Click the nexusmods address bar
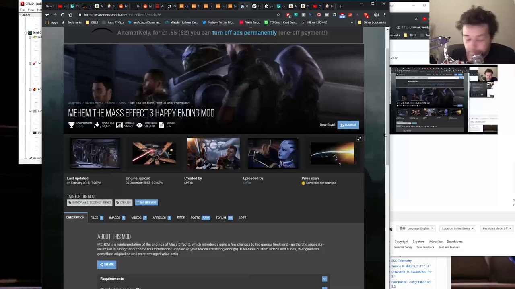The image size is (515, 289). coord(177,14)
